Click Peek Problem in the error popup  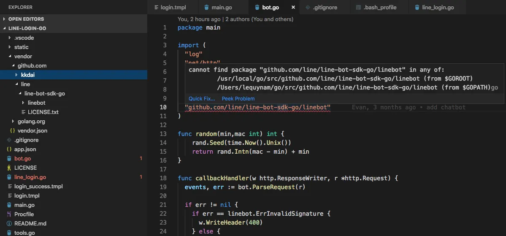click(x=238, y=99)
